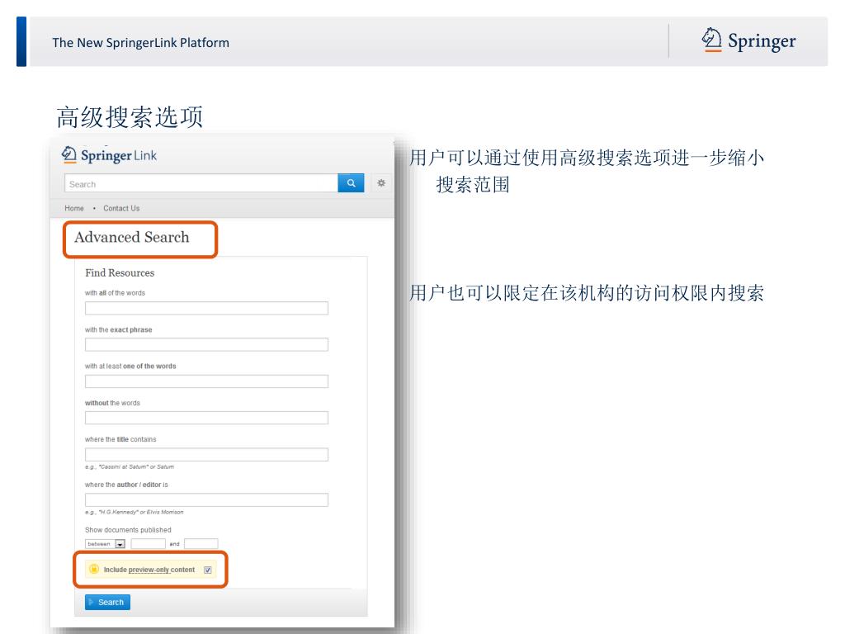
Task: Focus the top Search input box
Action: pyautogui.click(x=201, y=183)
